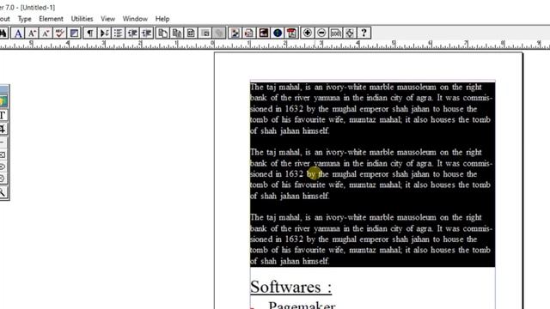Click the Increase Font Size icon
The image size is (550, 309).
tap(32, 33)
